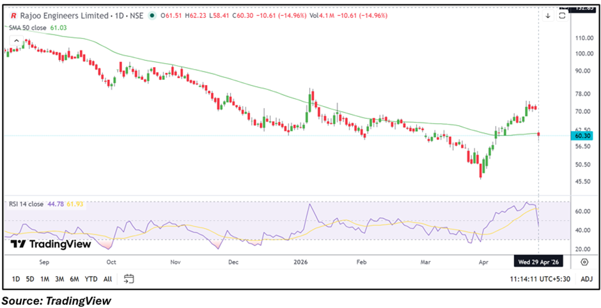Click the chart settings gear icon
Viewport: 601px width, 308px height.
click(584, 262)
